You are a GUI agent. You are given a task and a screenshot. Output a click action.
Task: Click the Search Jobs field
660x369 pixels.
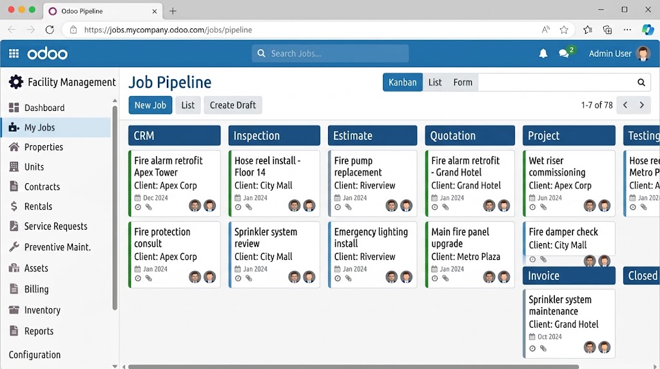coord(331,54)
